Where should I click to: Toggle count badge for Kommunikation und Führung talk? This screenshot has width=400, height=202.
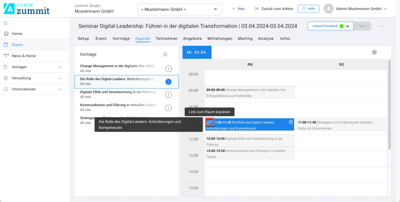click(168, 108)
